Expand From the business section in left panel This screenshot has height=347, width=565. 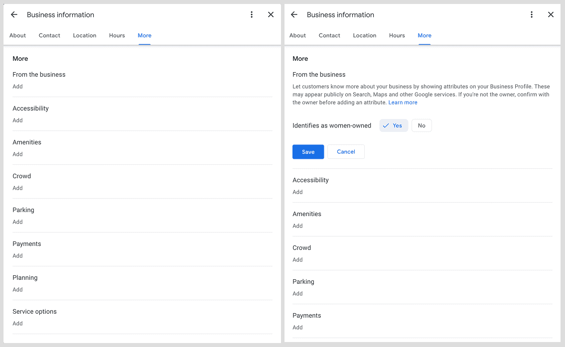coord(18,86)
